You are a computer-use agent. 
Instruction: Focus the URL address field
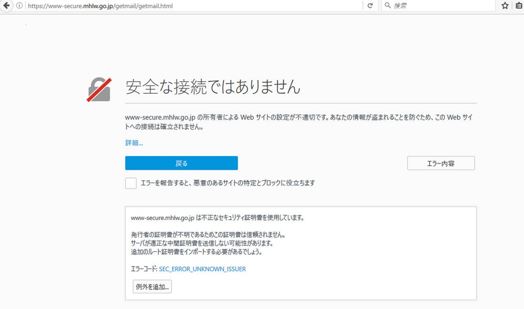point(189,6)
